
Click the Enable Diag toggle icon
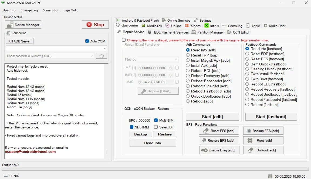click(204, 150)
